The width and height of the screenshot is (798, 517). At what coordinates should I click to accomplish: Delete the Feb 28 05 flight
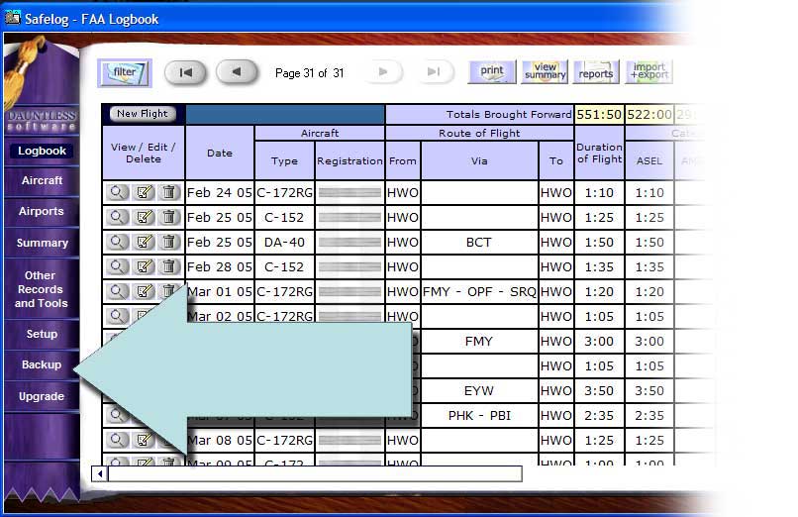[x=169, y=266]
